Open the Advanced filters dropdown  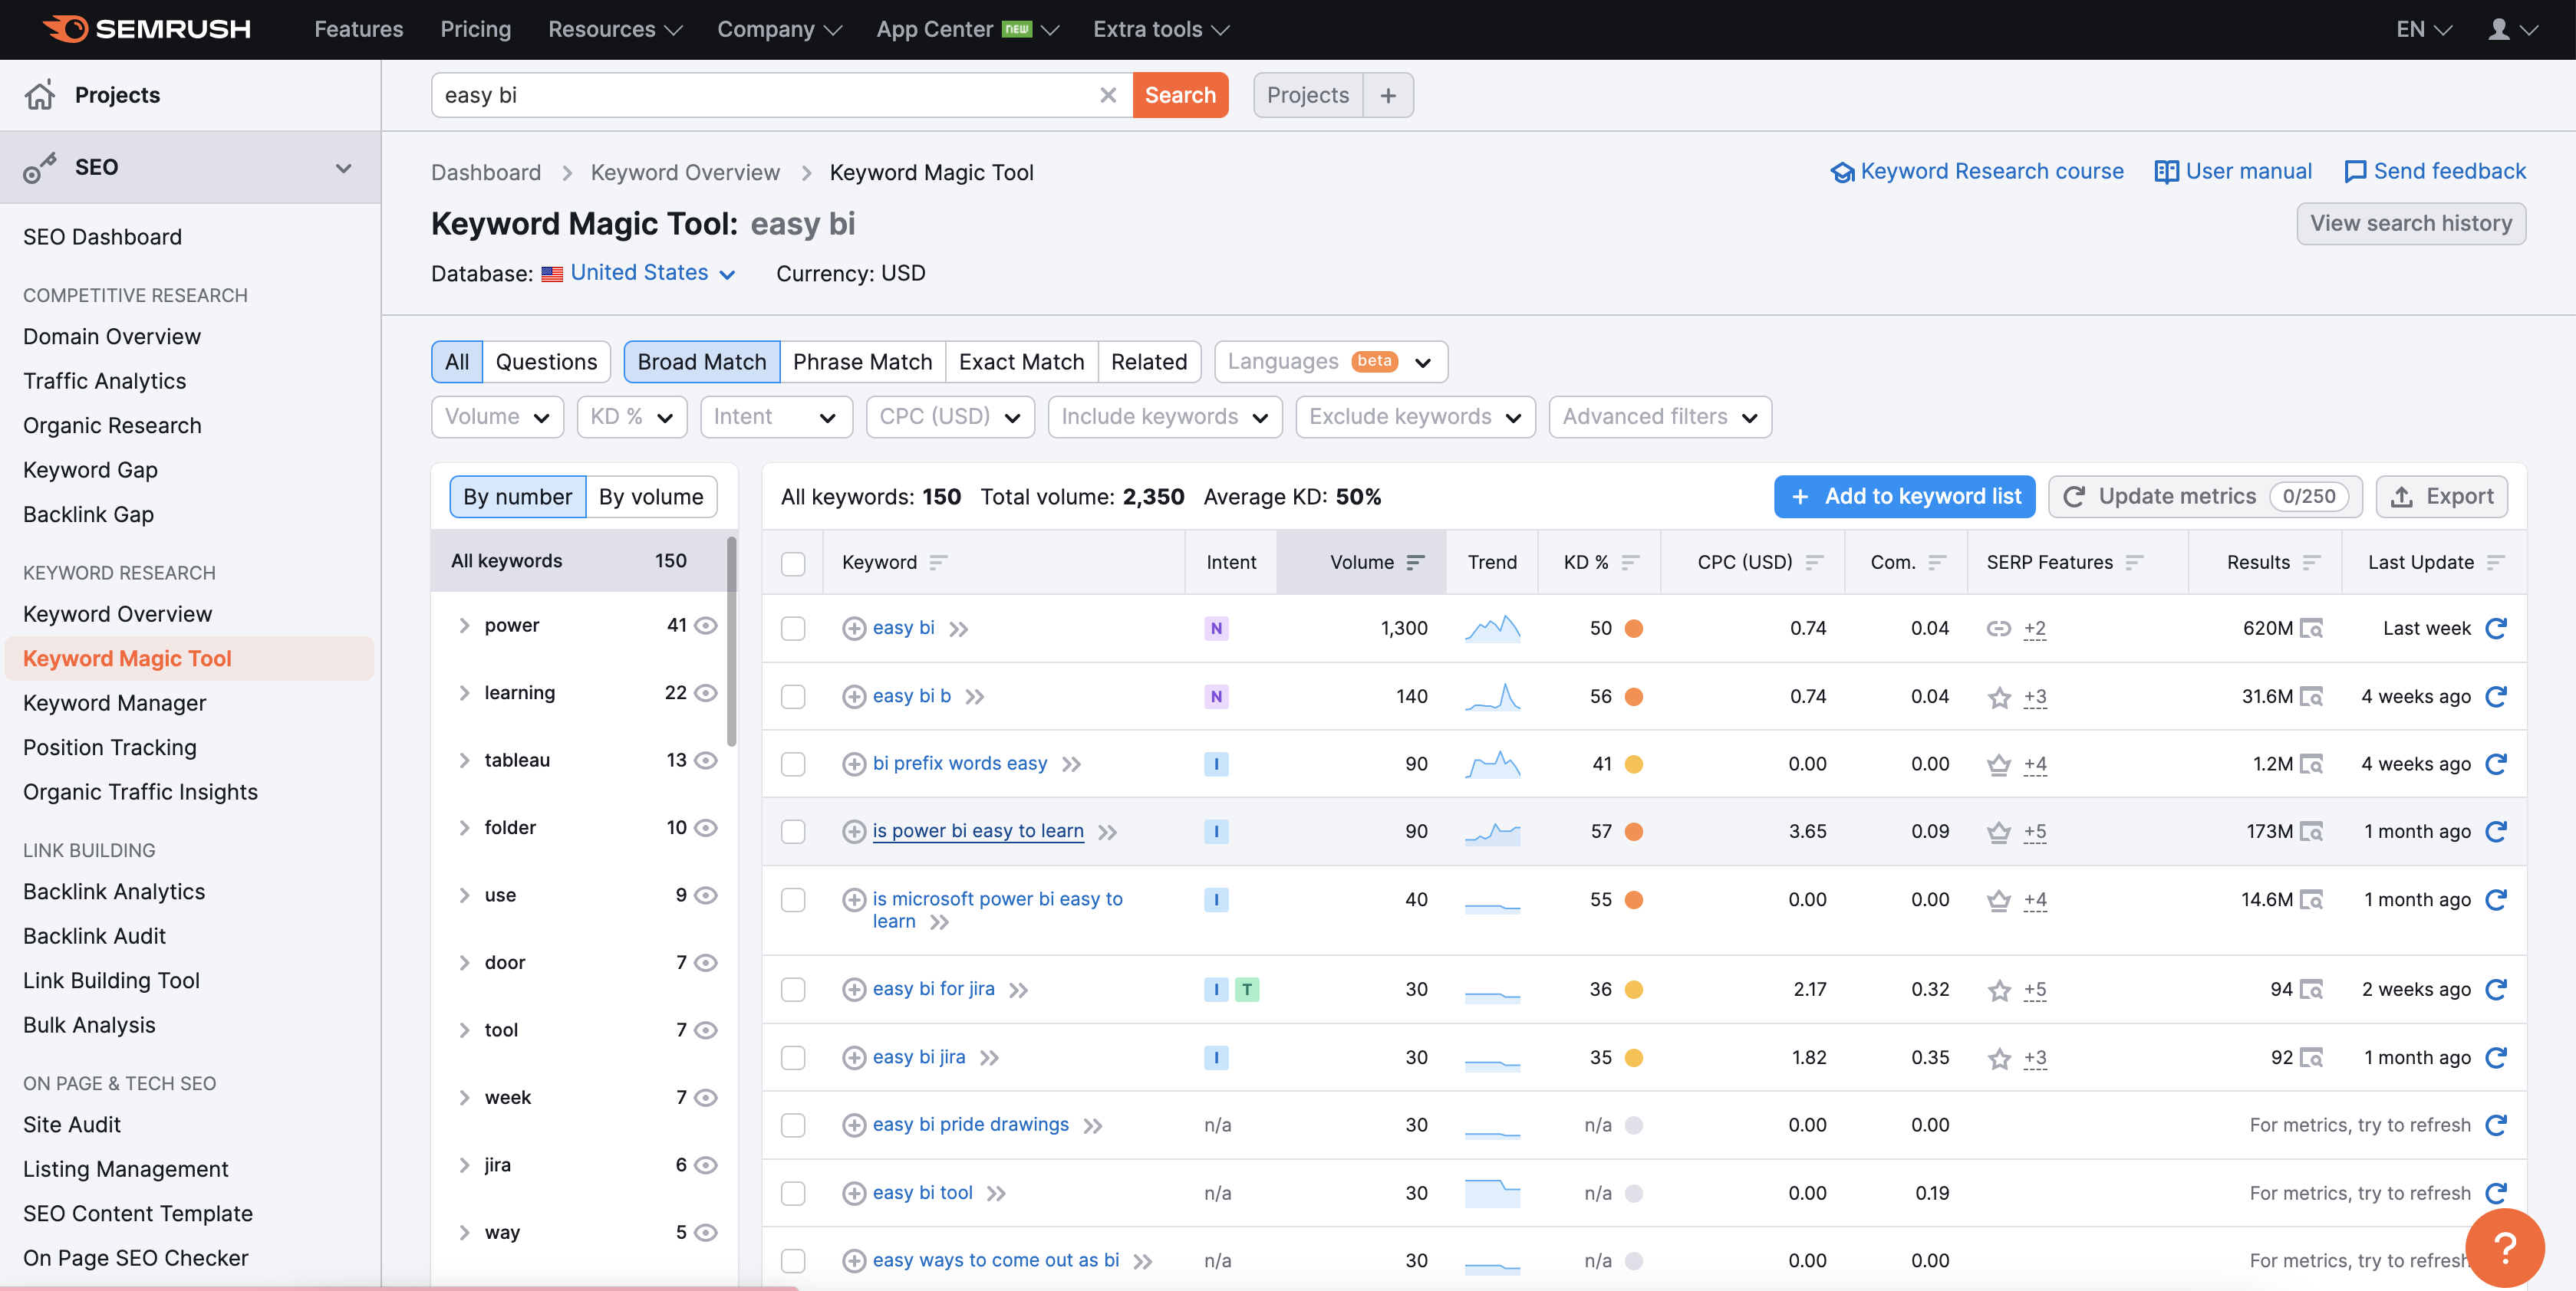pyautogui.click(x=1659, y=417)
